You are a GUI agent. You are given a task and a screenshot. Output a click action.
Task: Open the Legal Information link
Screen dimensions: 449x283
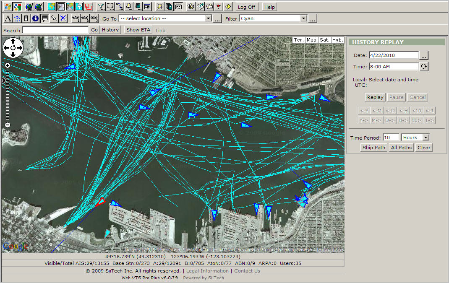click(207, 271)
